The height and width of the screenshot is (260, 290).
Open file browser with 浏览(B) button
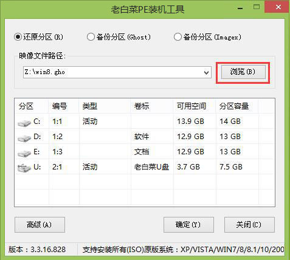243,72
